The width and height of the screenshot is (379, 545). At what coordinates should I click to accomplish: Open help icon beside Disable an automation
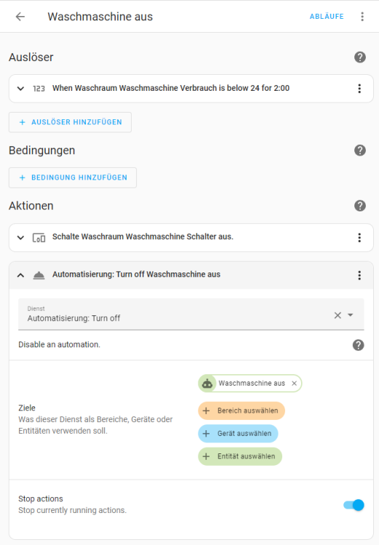(x=358, y=345)
